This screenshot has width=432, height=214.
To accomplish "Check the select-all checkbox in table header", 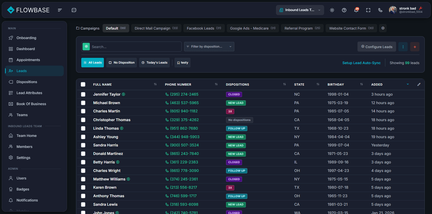I will pos(83,84).
